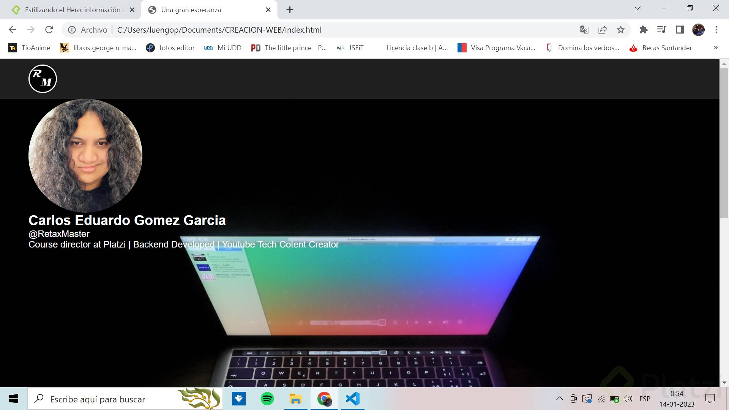Viewport: 729px width, 410px height.
Task: Open the side panel icon
Action: pos(680,30)
